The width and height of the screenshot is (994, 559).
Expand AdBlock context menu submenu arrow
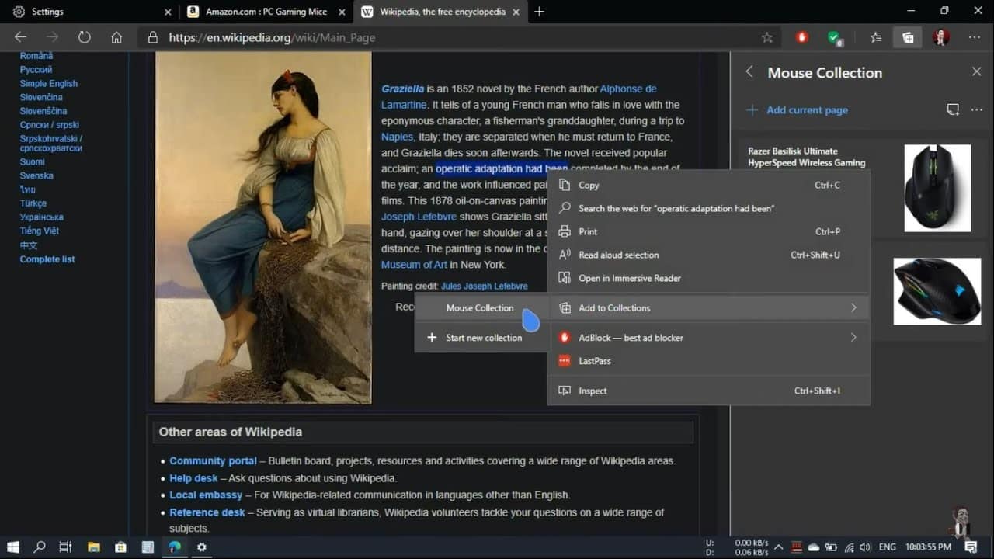click(853, 338)
